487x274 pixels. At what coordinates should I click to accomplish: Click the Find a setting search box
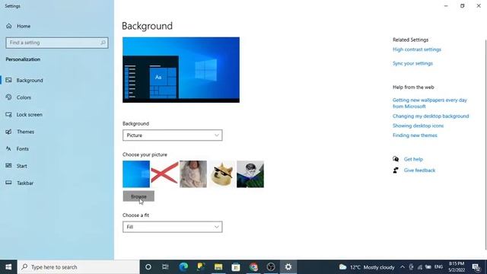click(x=57, y=43)
